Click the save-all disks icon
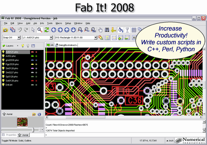Image resolution: width=207 pixels, height=145 pixels. tap(13, 30)
